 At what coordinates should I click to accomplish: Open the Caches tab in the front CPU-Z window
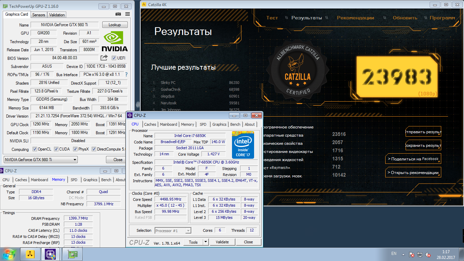coord(150,124)
